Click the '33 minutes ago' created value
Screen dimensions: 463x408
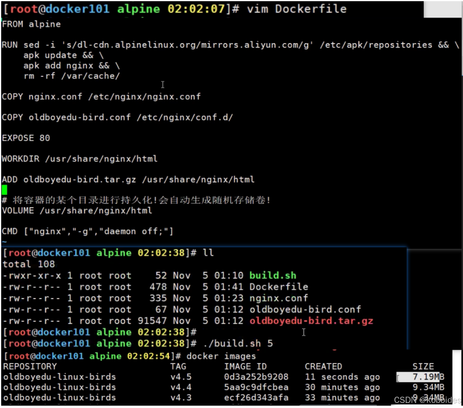(x=342, y=397)
